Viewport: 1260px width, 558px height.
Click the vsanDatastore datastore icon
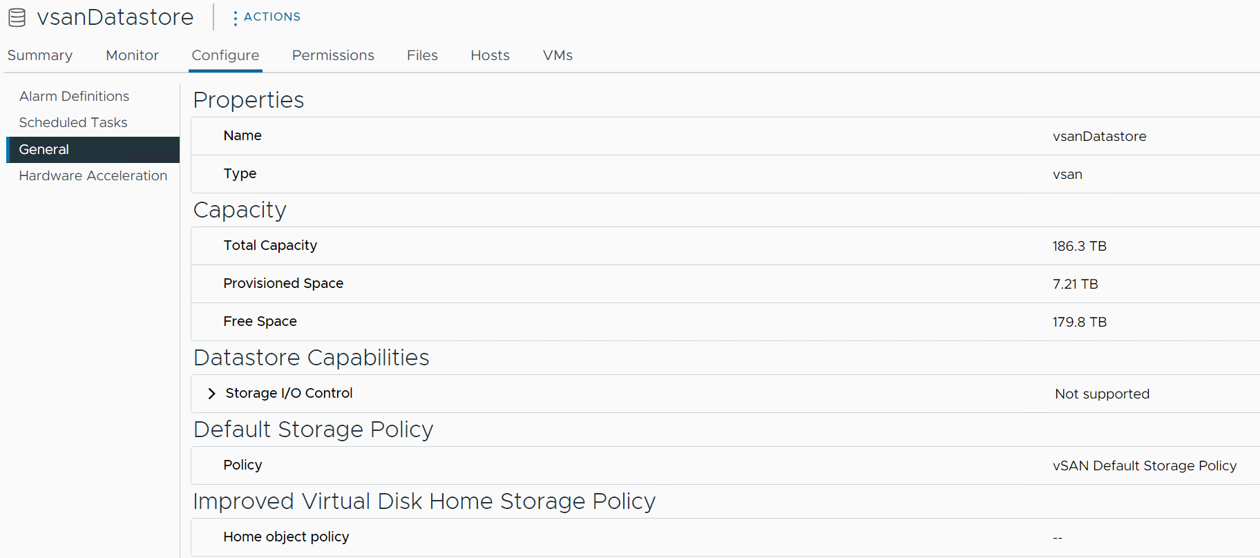click(x=17, y=17)
